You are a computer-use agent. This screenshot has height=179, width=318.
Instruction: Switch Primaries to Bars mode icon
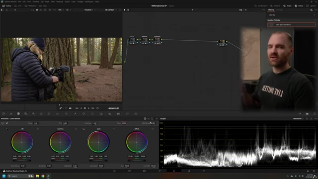click(x=149, y=119)
